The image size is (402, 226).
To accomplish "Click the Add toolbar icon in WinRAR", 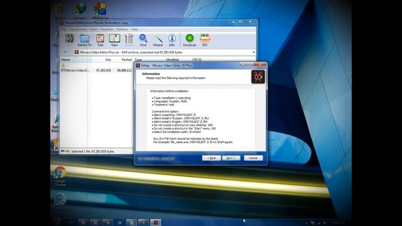I will (69, 40).
